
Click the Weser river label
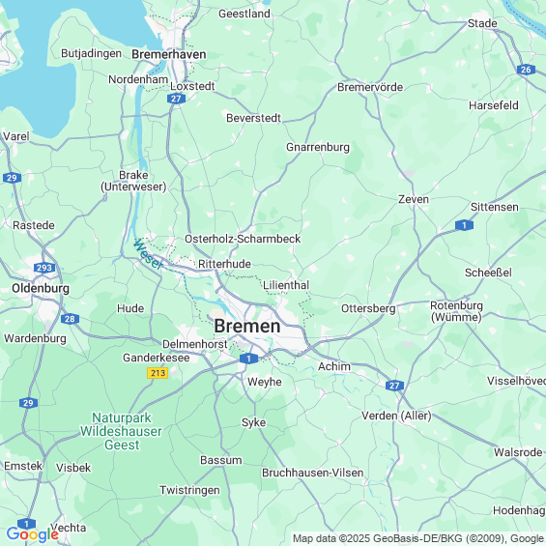pos(149,254)
